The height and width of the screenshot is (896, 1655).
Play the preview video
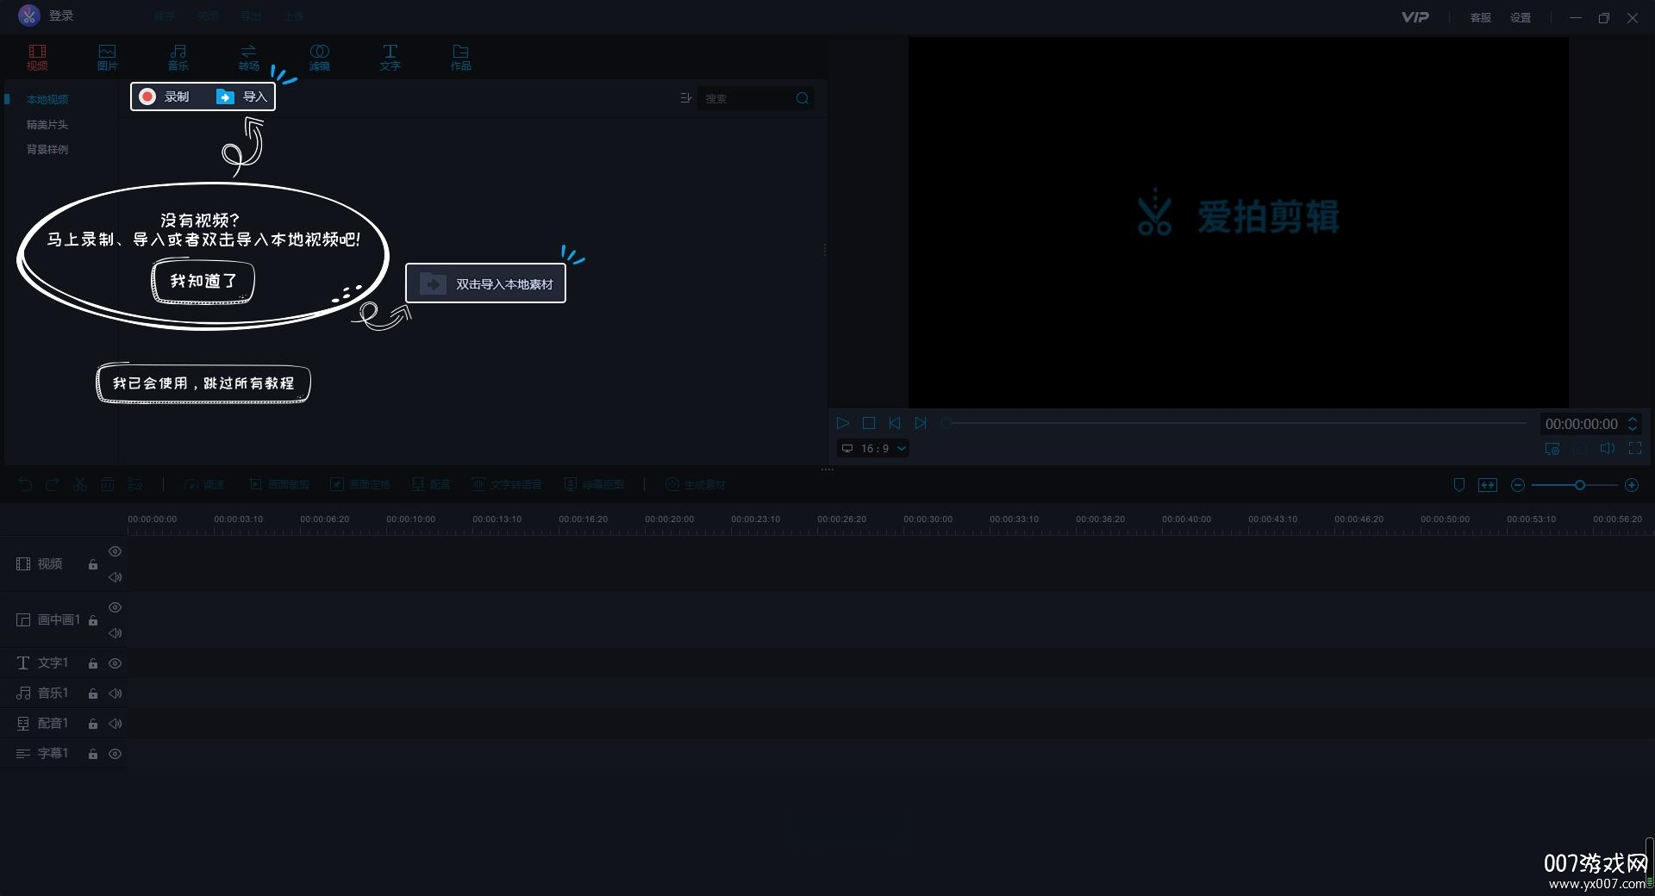click(843, 423)
